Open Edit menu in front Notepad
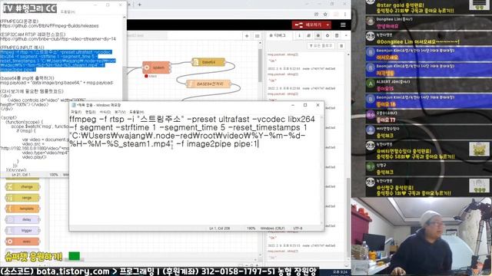The height and width of the screenshot is (276, 492). 91,112
